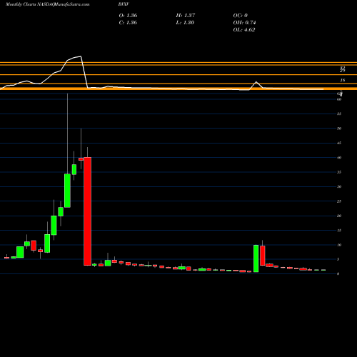
Task: Click the 45 price axis label
Action: (x=339, y=143)
